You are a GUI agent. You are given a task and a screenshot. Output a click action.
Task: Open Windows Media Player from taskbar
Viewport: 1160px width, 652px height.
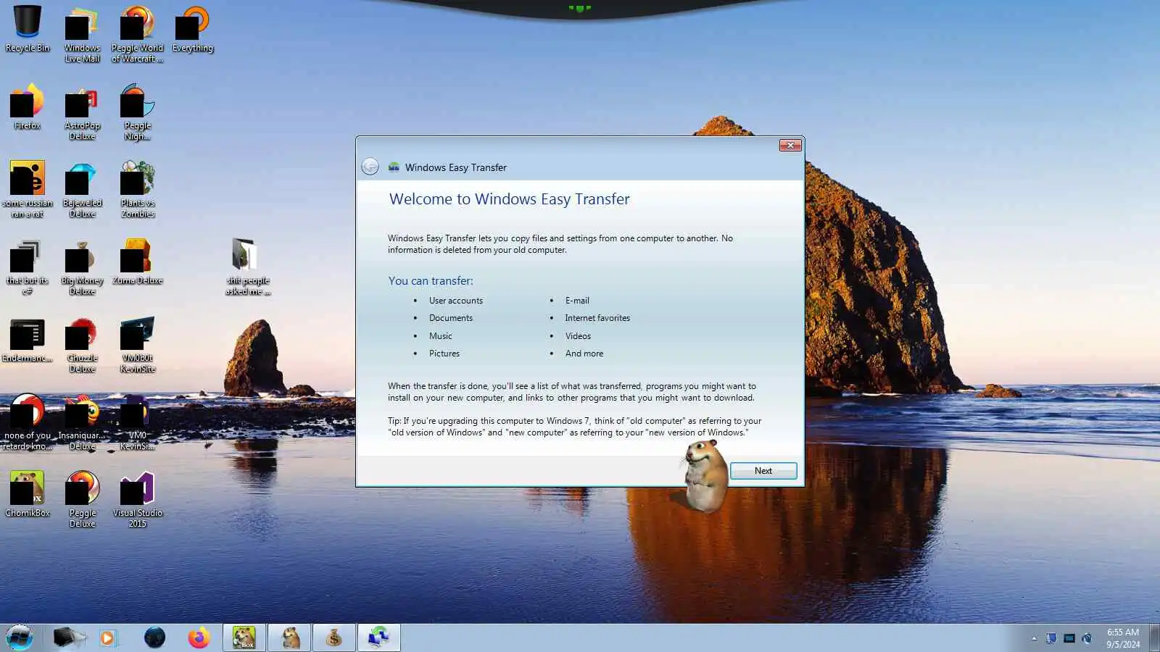[107, 638]
